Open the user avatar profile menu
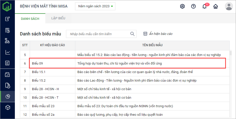Screen dimensions: 236x119 point(229,6)
